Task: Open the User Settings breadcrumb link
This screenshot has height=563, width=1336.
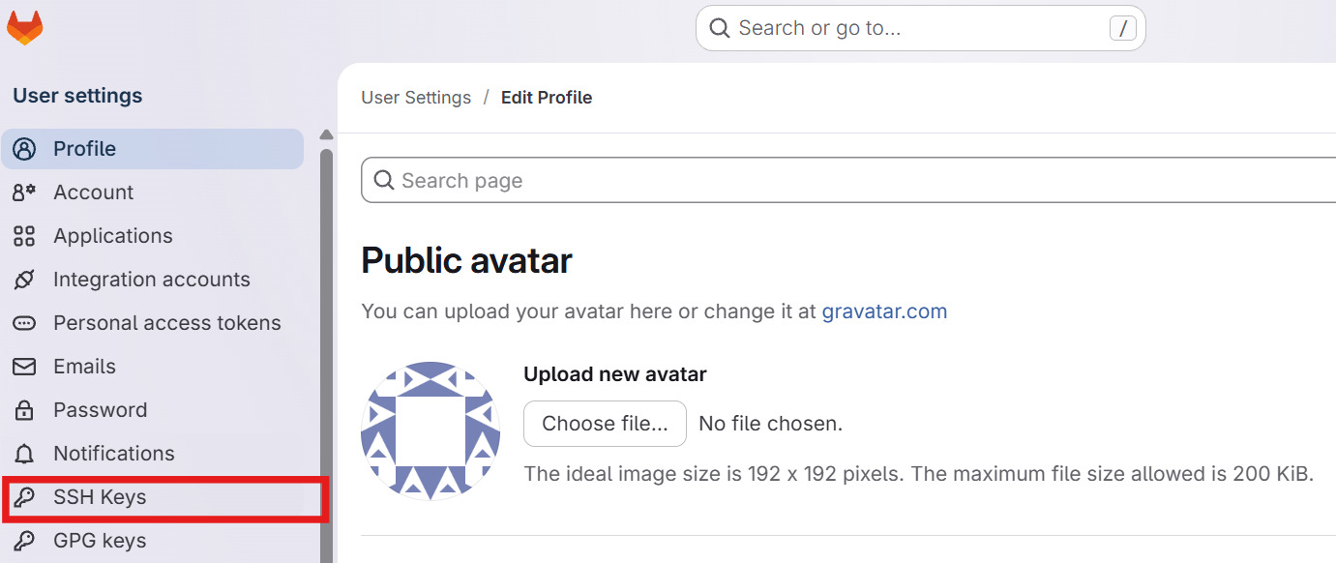Action: [x=416, y=97]
